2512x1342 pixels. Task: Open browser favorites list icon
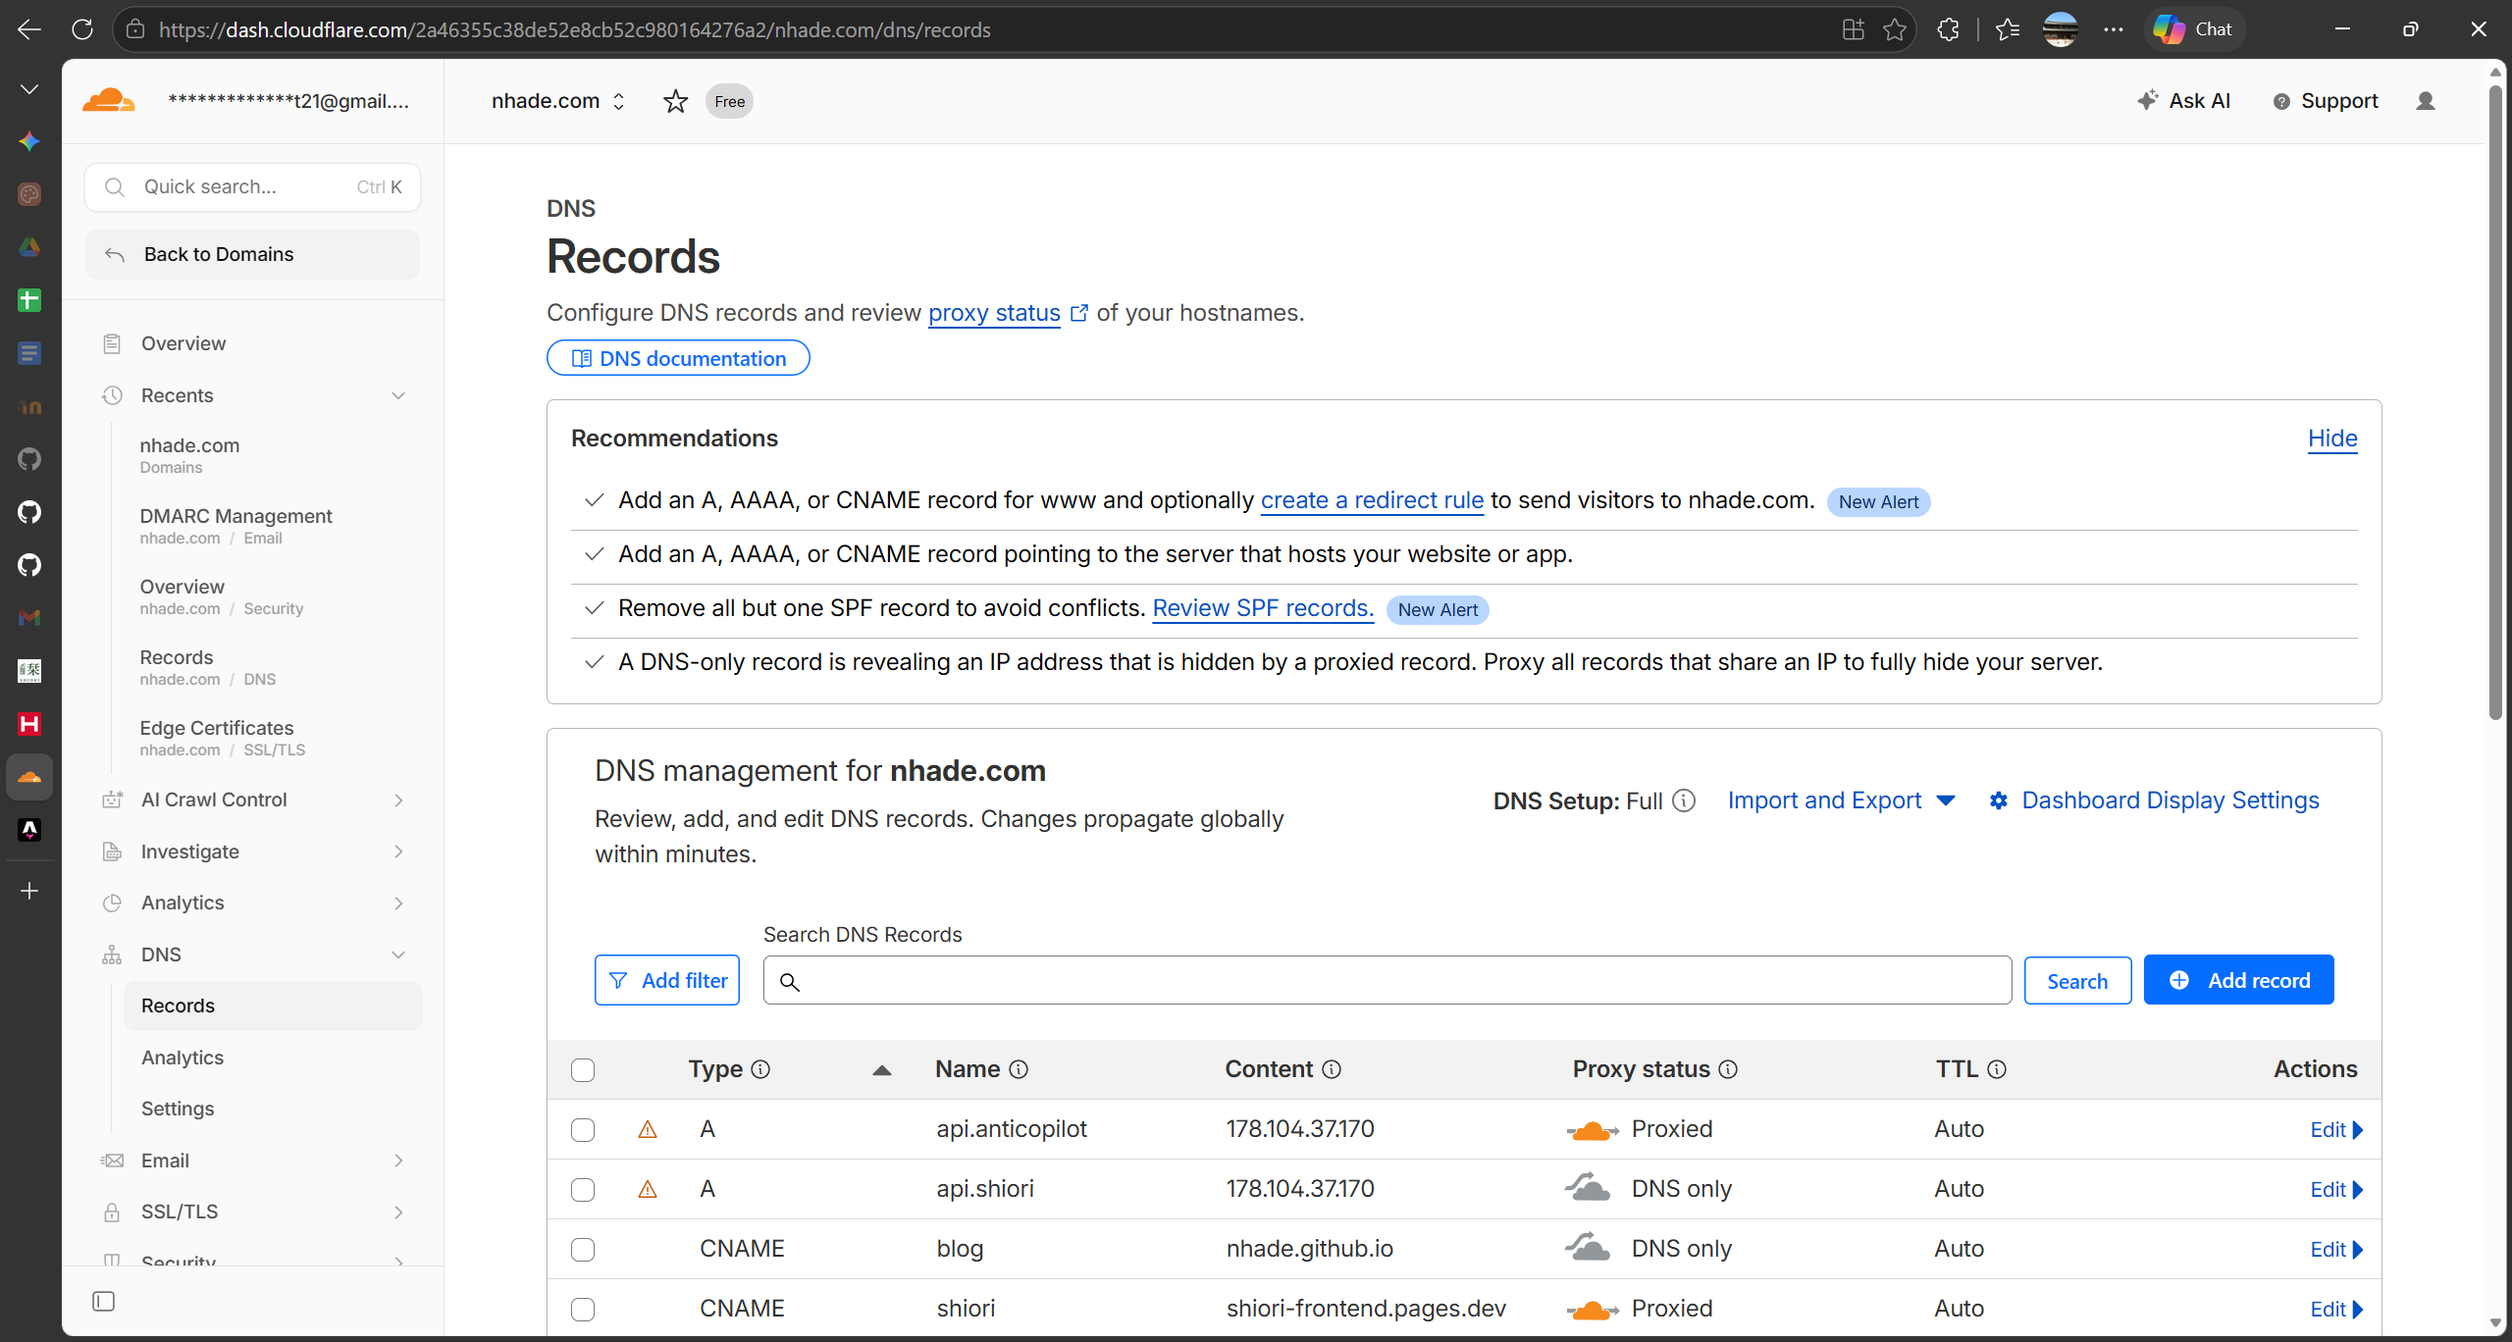[2008, 29]
